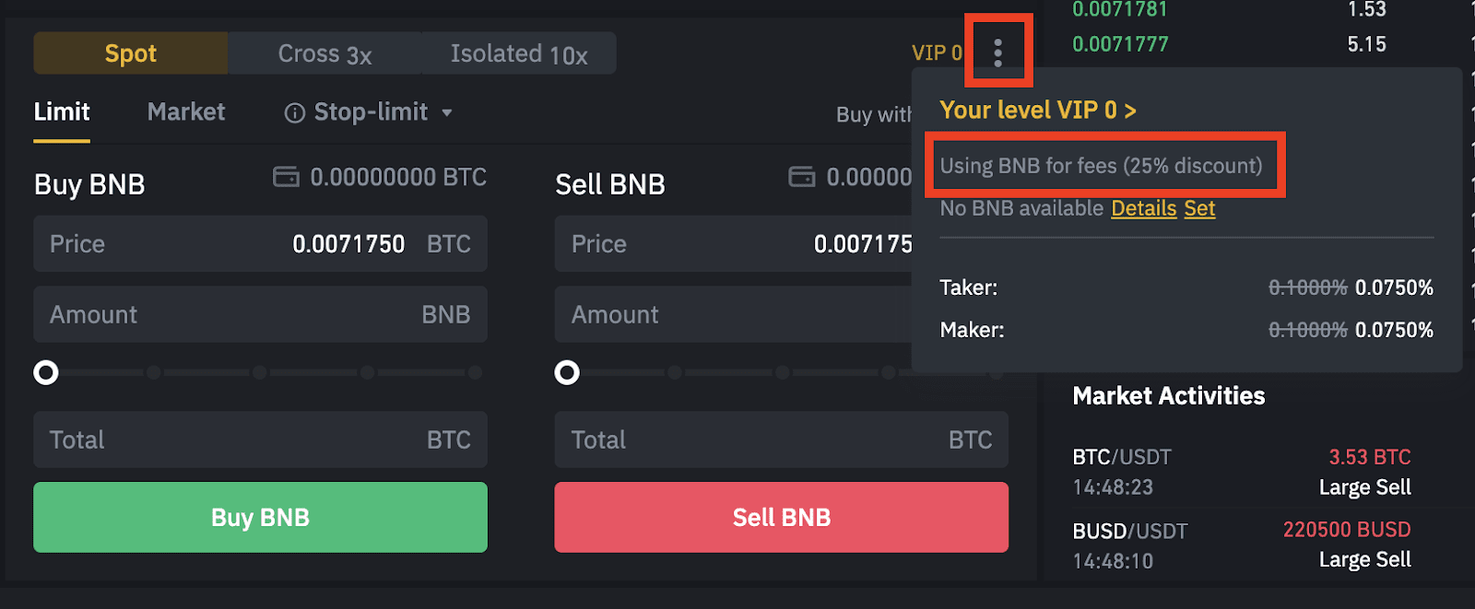Click the VIP 0 label near menu
Image resolution: width=1475 pixels, height=609 pixels.
click(937, 53)
